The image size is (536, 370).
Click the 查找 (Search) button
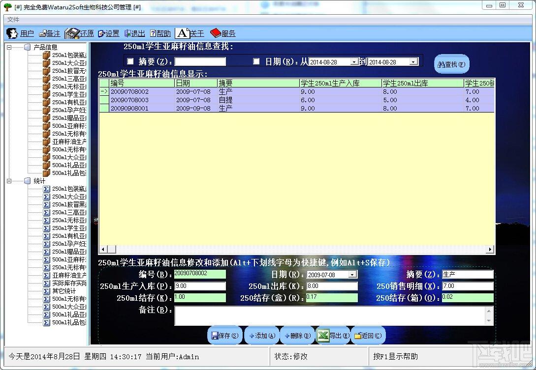(451, 64)
